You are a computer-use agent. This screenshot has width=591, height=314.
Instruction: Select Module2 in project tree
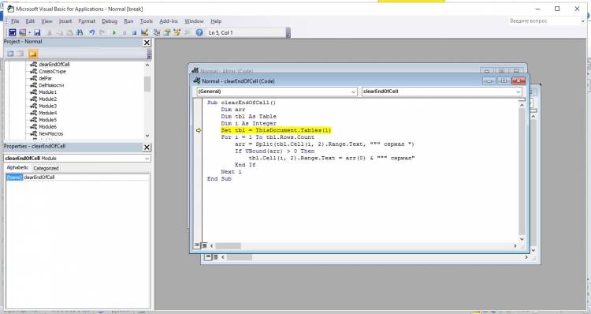point(47,99)
